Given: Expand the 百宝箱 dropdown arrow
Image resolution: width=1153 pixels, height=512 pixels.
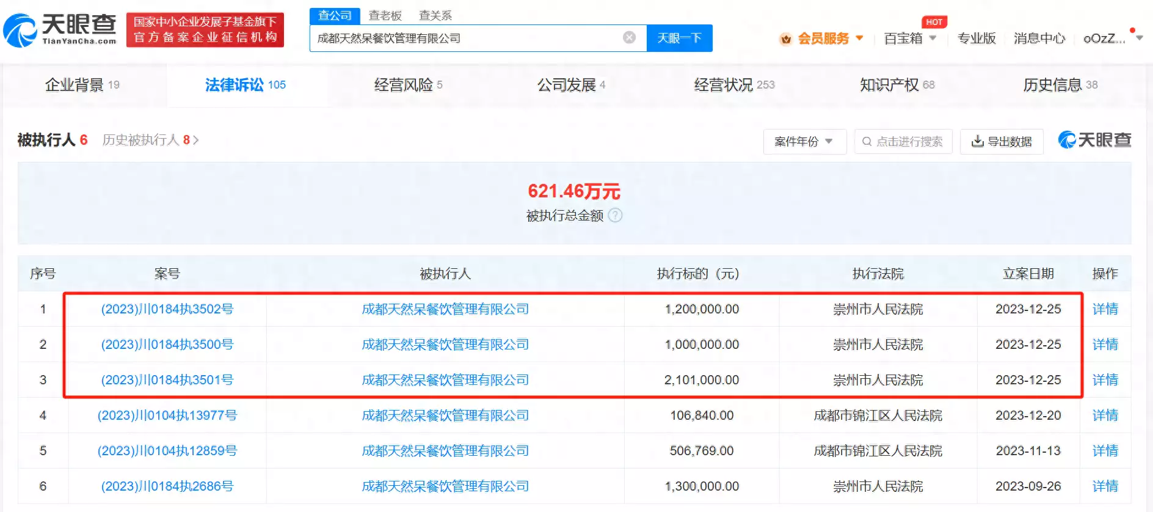Looking at the screenshot, I should (x=933, y=38).
